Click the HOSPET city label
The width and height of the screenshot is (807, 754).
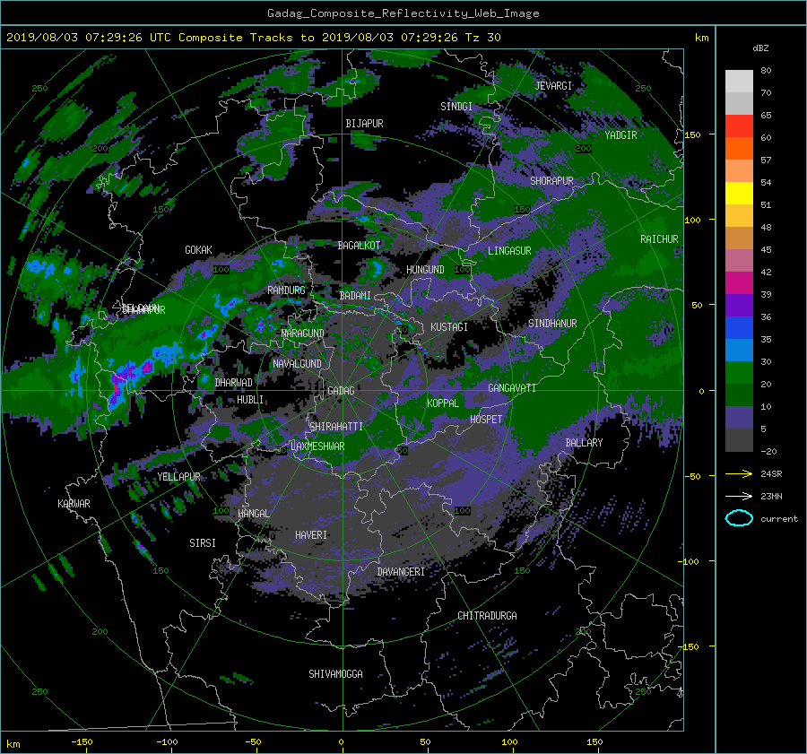(x=486, y=420)
